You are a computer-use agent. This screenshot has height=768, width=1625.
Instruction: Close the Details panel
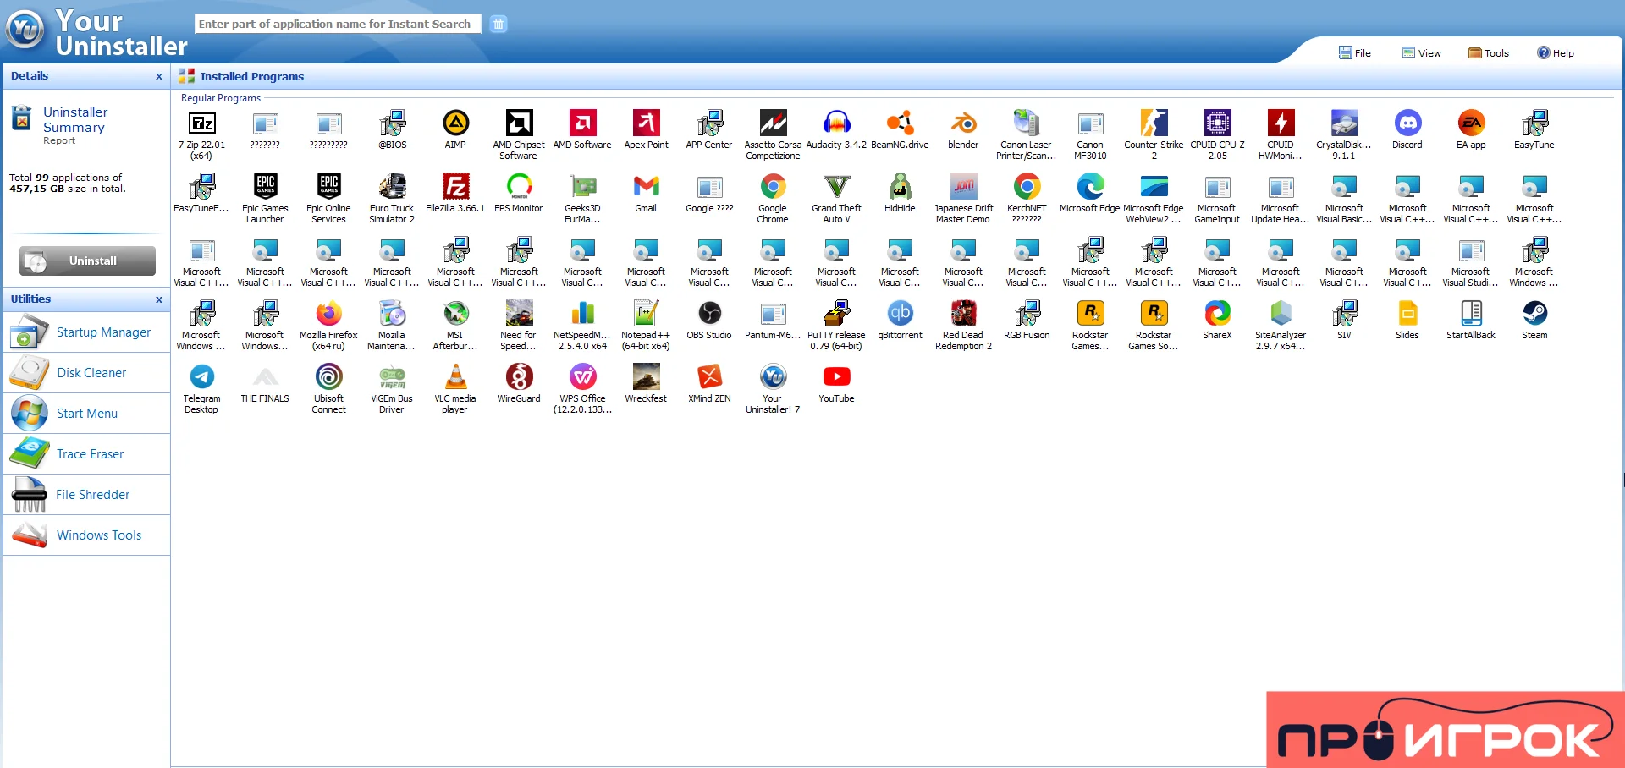pos(158,76)
